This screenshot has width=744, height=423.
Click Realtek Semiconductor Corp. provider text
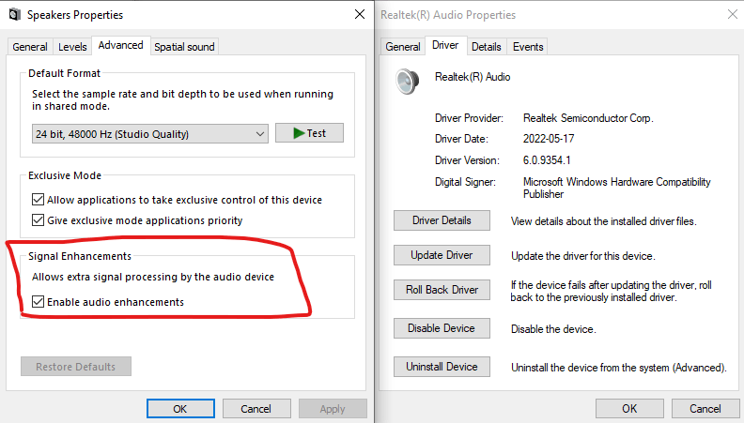coord(588,118)
